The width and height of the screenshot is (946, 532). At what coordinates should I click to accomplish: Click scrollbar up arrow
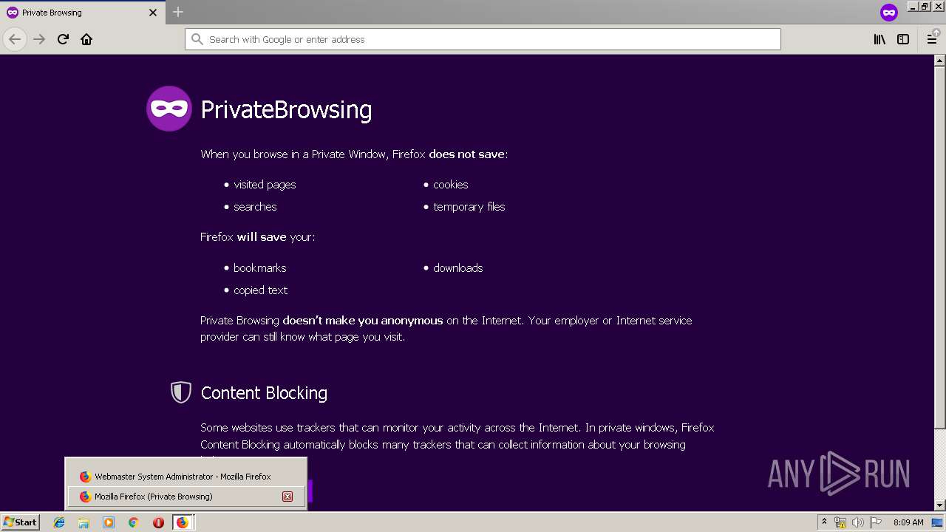940,61
